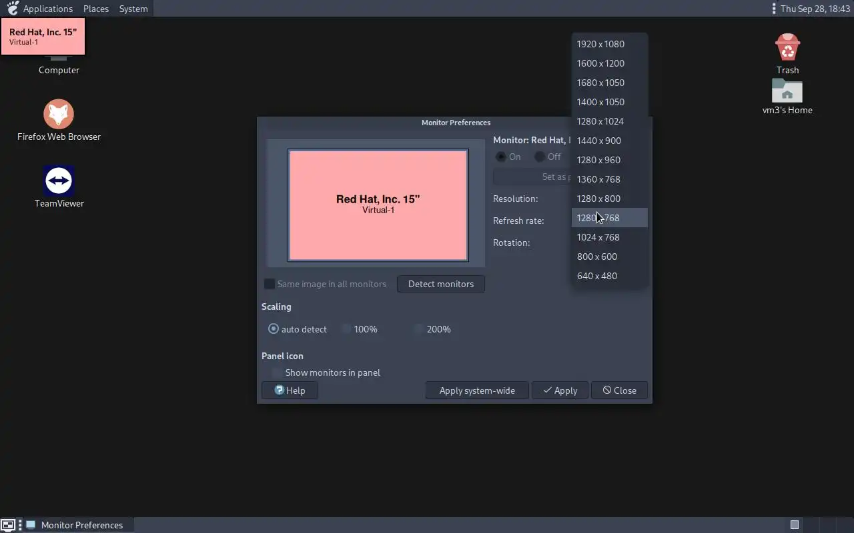Select 1920 x 1080 resolution

(x=609, y=44)
